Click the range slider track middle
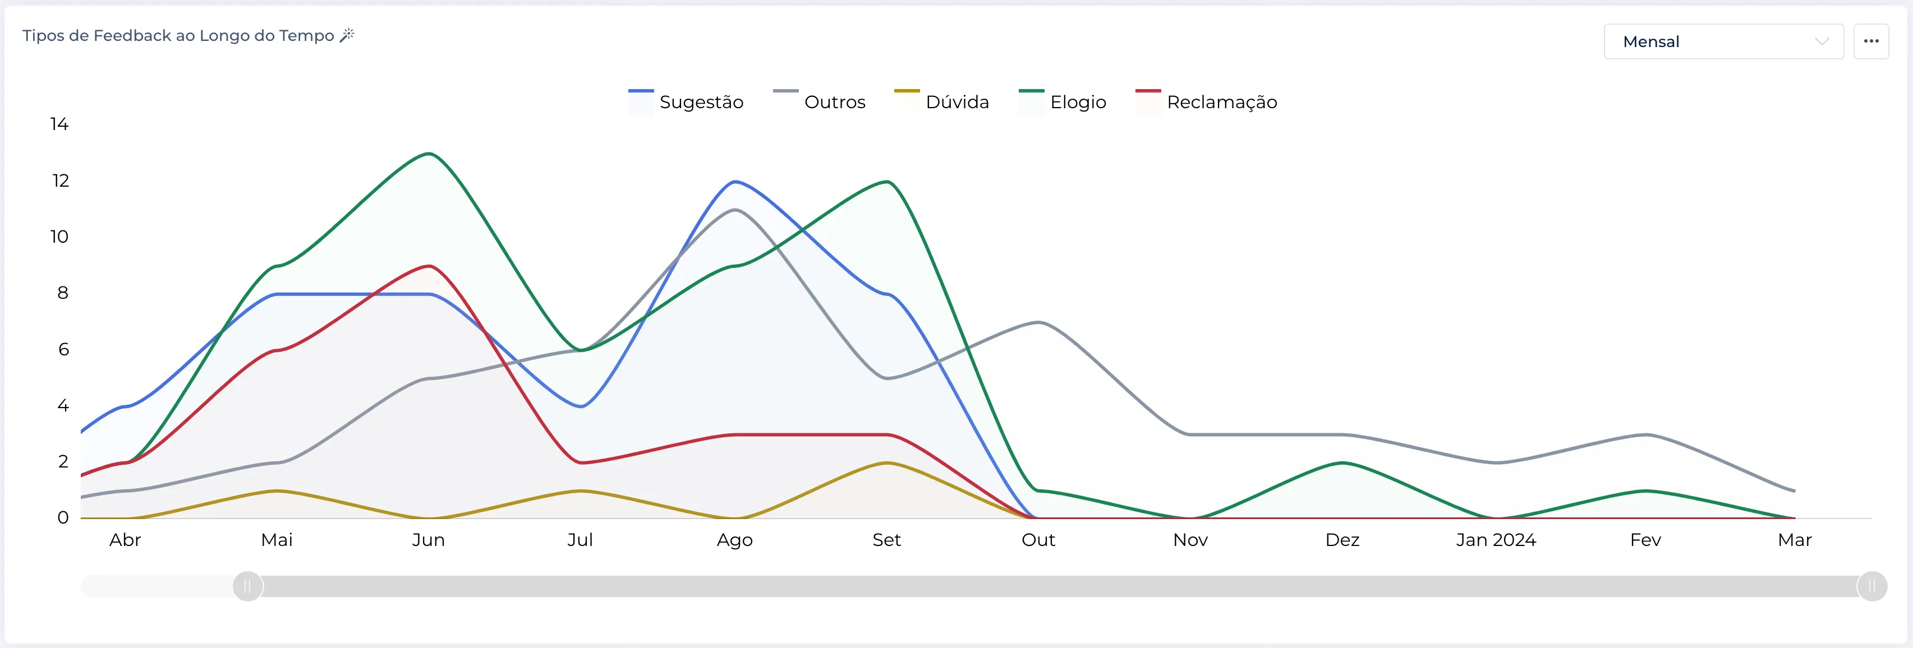 (x=1060, y=586)
